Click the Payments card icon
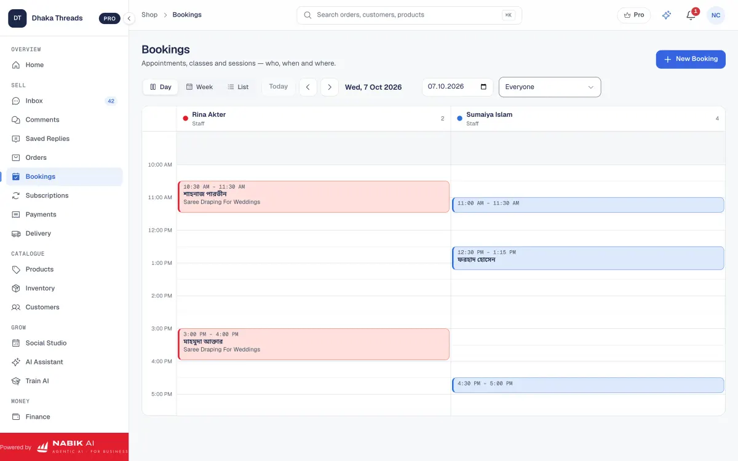The width and height of the screenshot is (738, 461). 16,215
